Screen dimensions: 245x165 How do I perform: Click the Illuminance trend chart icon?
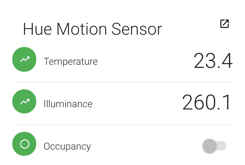coord(24,102)
